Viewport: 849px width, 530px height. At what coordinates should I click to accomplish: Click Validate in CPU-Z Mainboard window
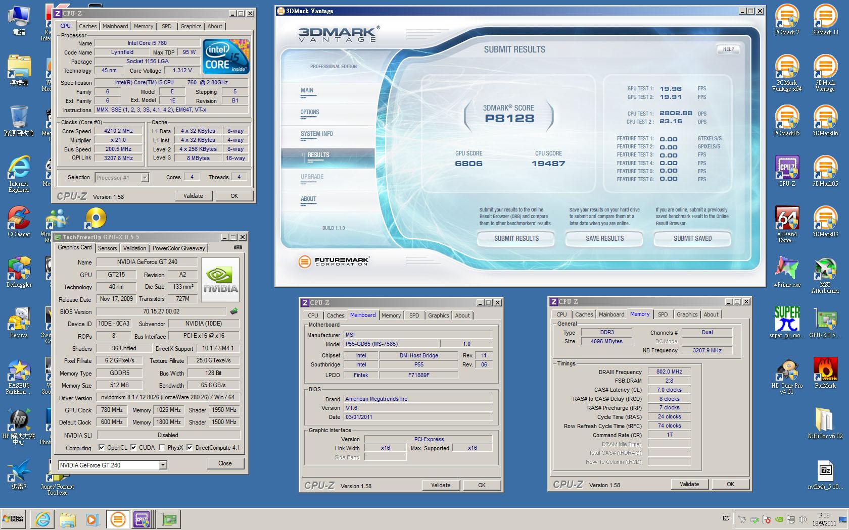(x=441, y=485)
